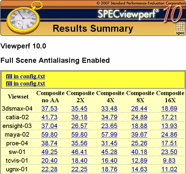The image size is (186, 174).
Task: Select the 'Composite 2X' column header
Action: click(81, 97)
